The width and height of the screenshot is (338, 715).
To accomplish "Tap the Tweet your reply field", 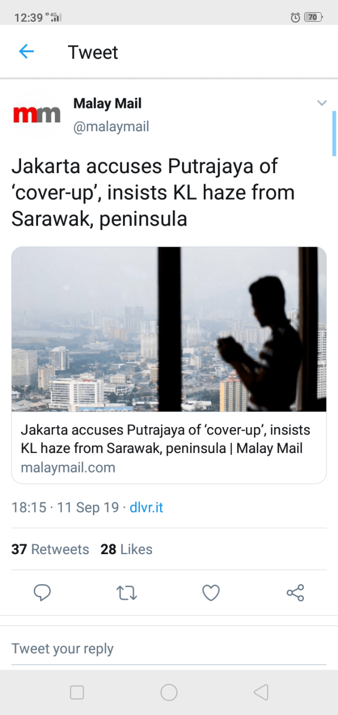I will click(x=169, y=649).
